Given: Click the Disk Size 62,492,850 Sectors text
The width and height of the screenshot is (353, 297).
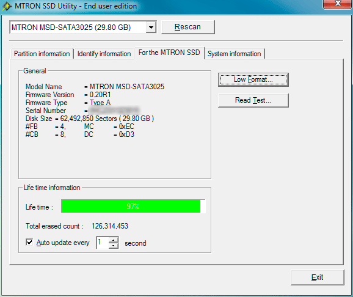Looking at the screenshot, I should click(89, 119).
